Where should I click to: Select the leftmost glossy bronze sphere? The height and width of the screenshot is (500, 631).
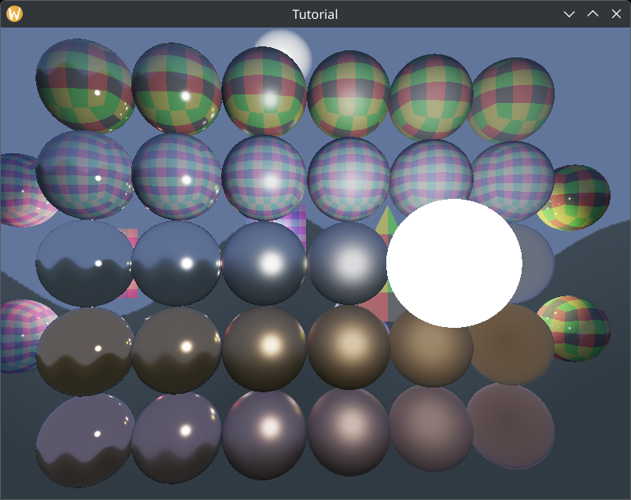click(85, 351)
